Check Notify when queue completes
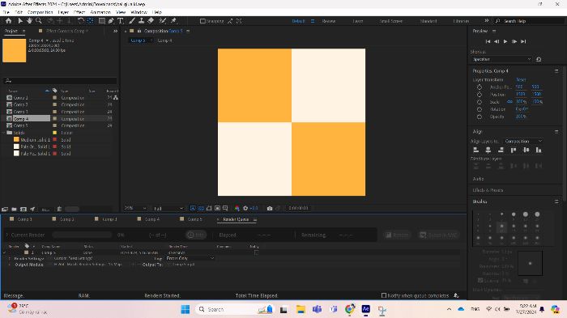 (384, 295)
